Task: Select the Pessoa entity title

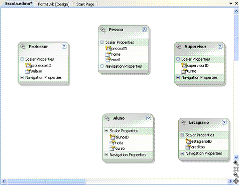Action: [116, 30]
